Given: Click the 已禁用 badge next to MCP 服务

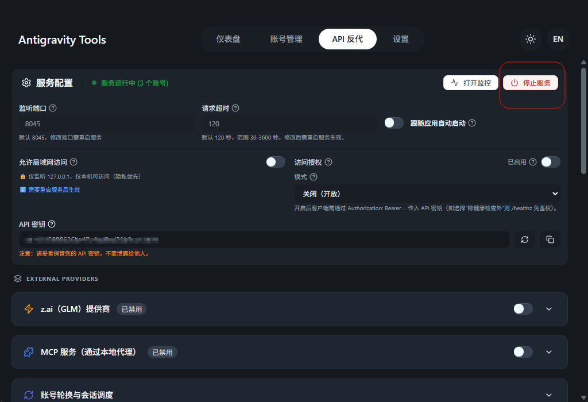Looking at the screenshot, I should (x=163, y=353).
